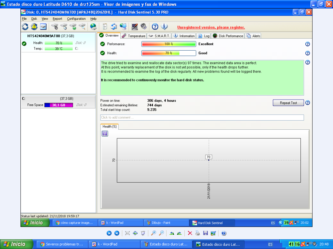
Task: Switch to the Temperature tab
Action: click(134, 36)
